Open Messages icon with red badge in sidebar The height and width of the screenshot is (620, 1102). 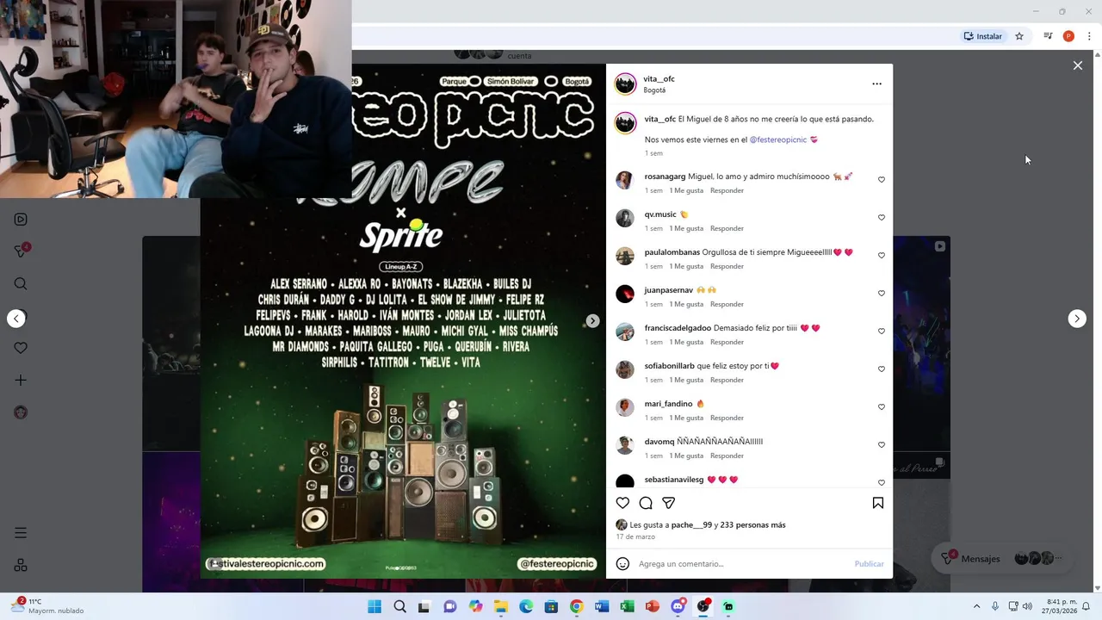[22, 251]
